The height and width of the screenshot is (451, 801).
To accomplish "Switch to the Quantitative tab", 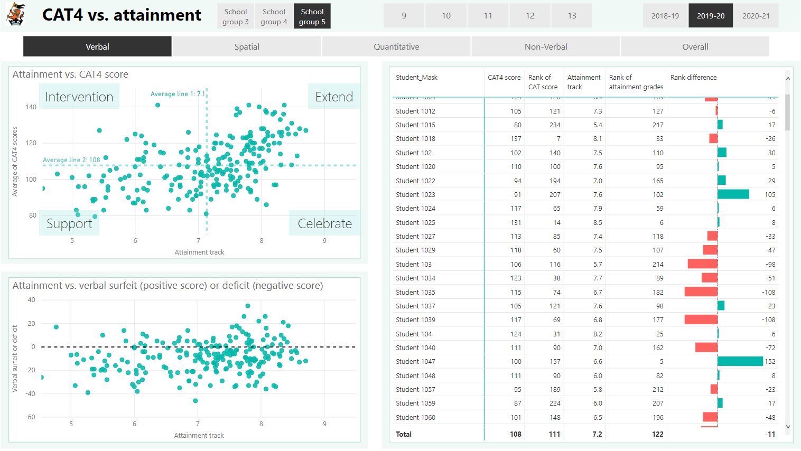I will [396, 46].
